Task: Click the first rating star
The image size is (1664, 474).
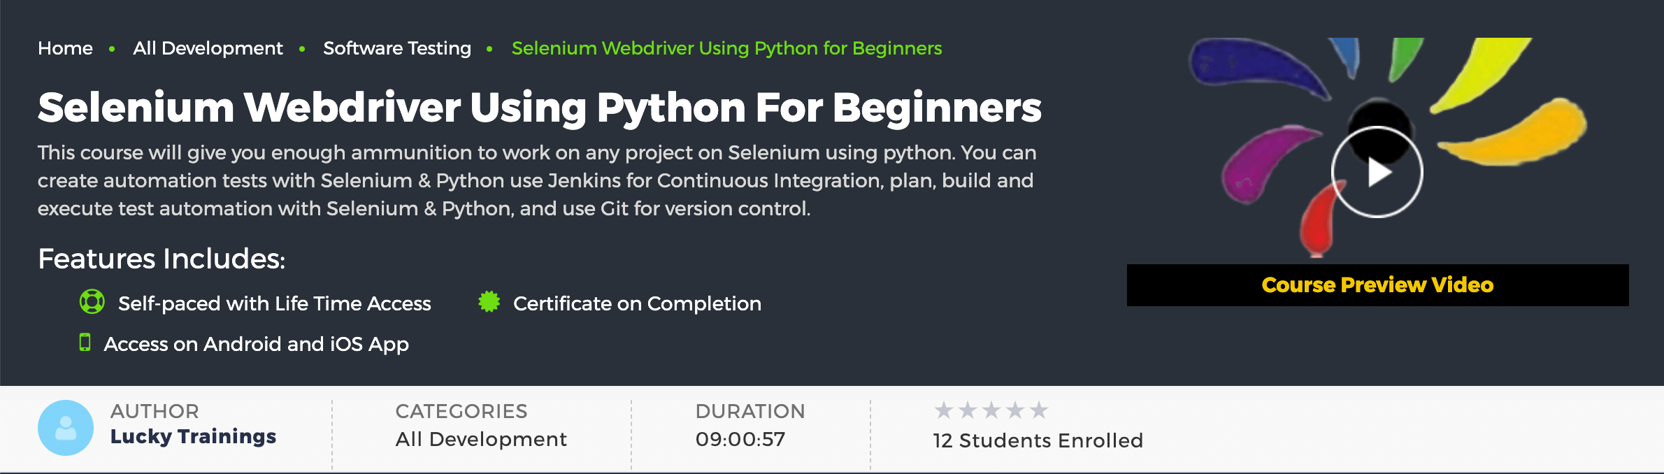Action: pos(944,410)
